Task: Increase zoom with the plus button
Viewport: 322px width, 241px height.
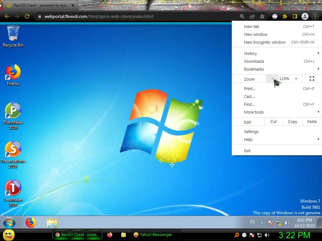Action: pyautogui.click(x=296, y=78)
